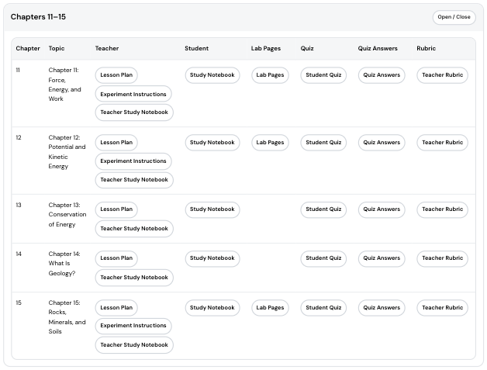Image resolution: width=487 pixels, height=370 pixels.
Task: Click chapter number cell '15'
Action: pyautogui.click(x=19, y=303)
